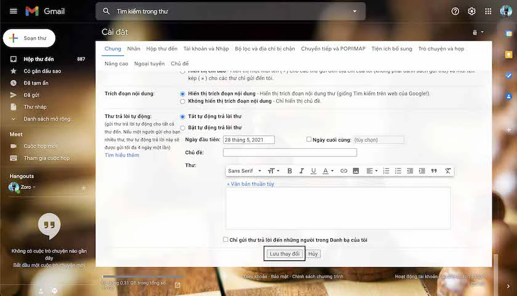Toggle bold formatting in the auto-reply toolbar
Image resolution: width=517 pixels, height=296 pixels.
tap(289, 170)
